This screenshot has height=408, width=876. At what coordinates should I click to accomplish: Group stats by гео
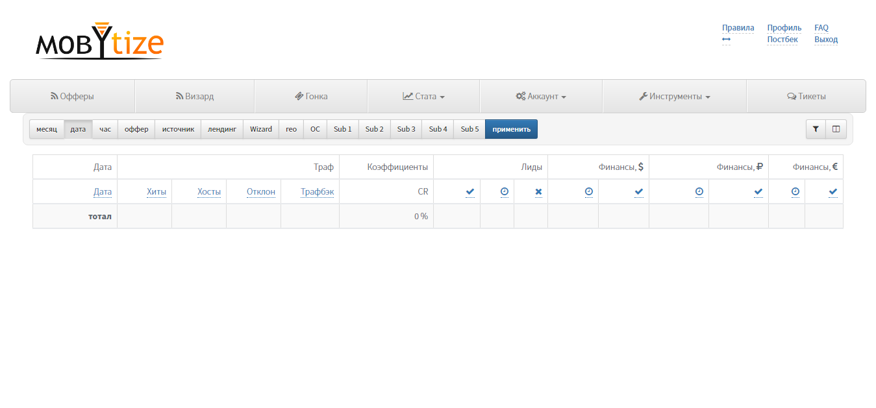[291, 129]
